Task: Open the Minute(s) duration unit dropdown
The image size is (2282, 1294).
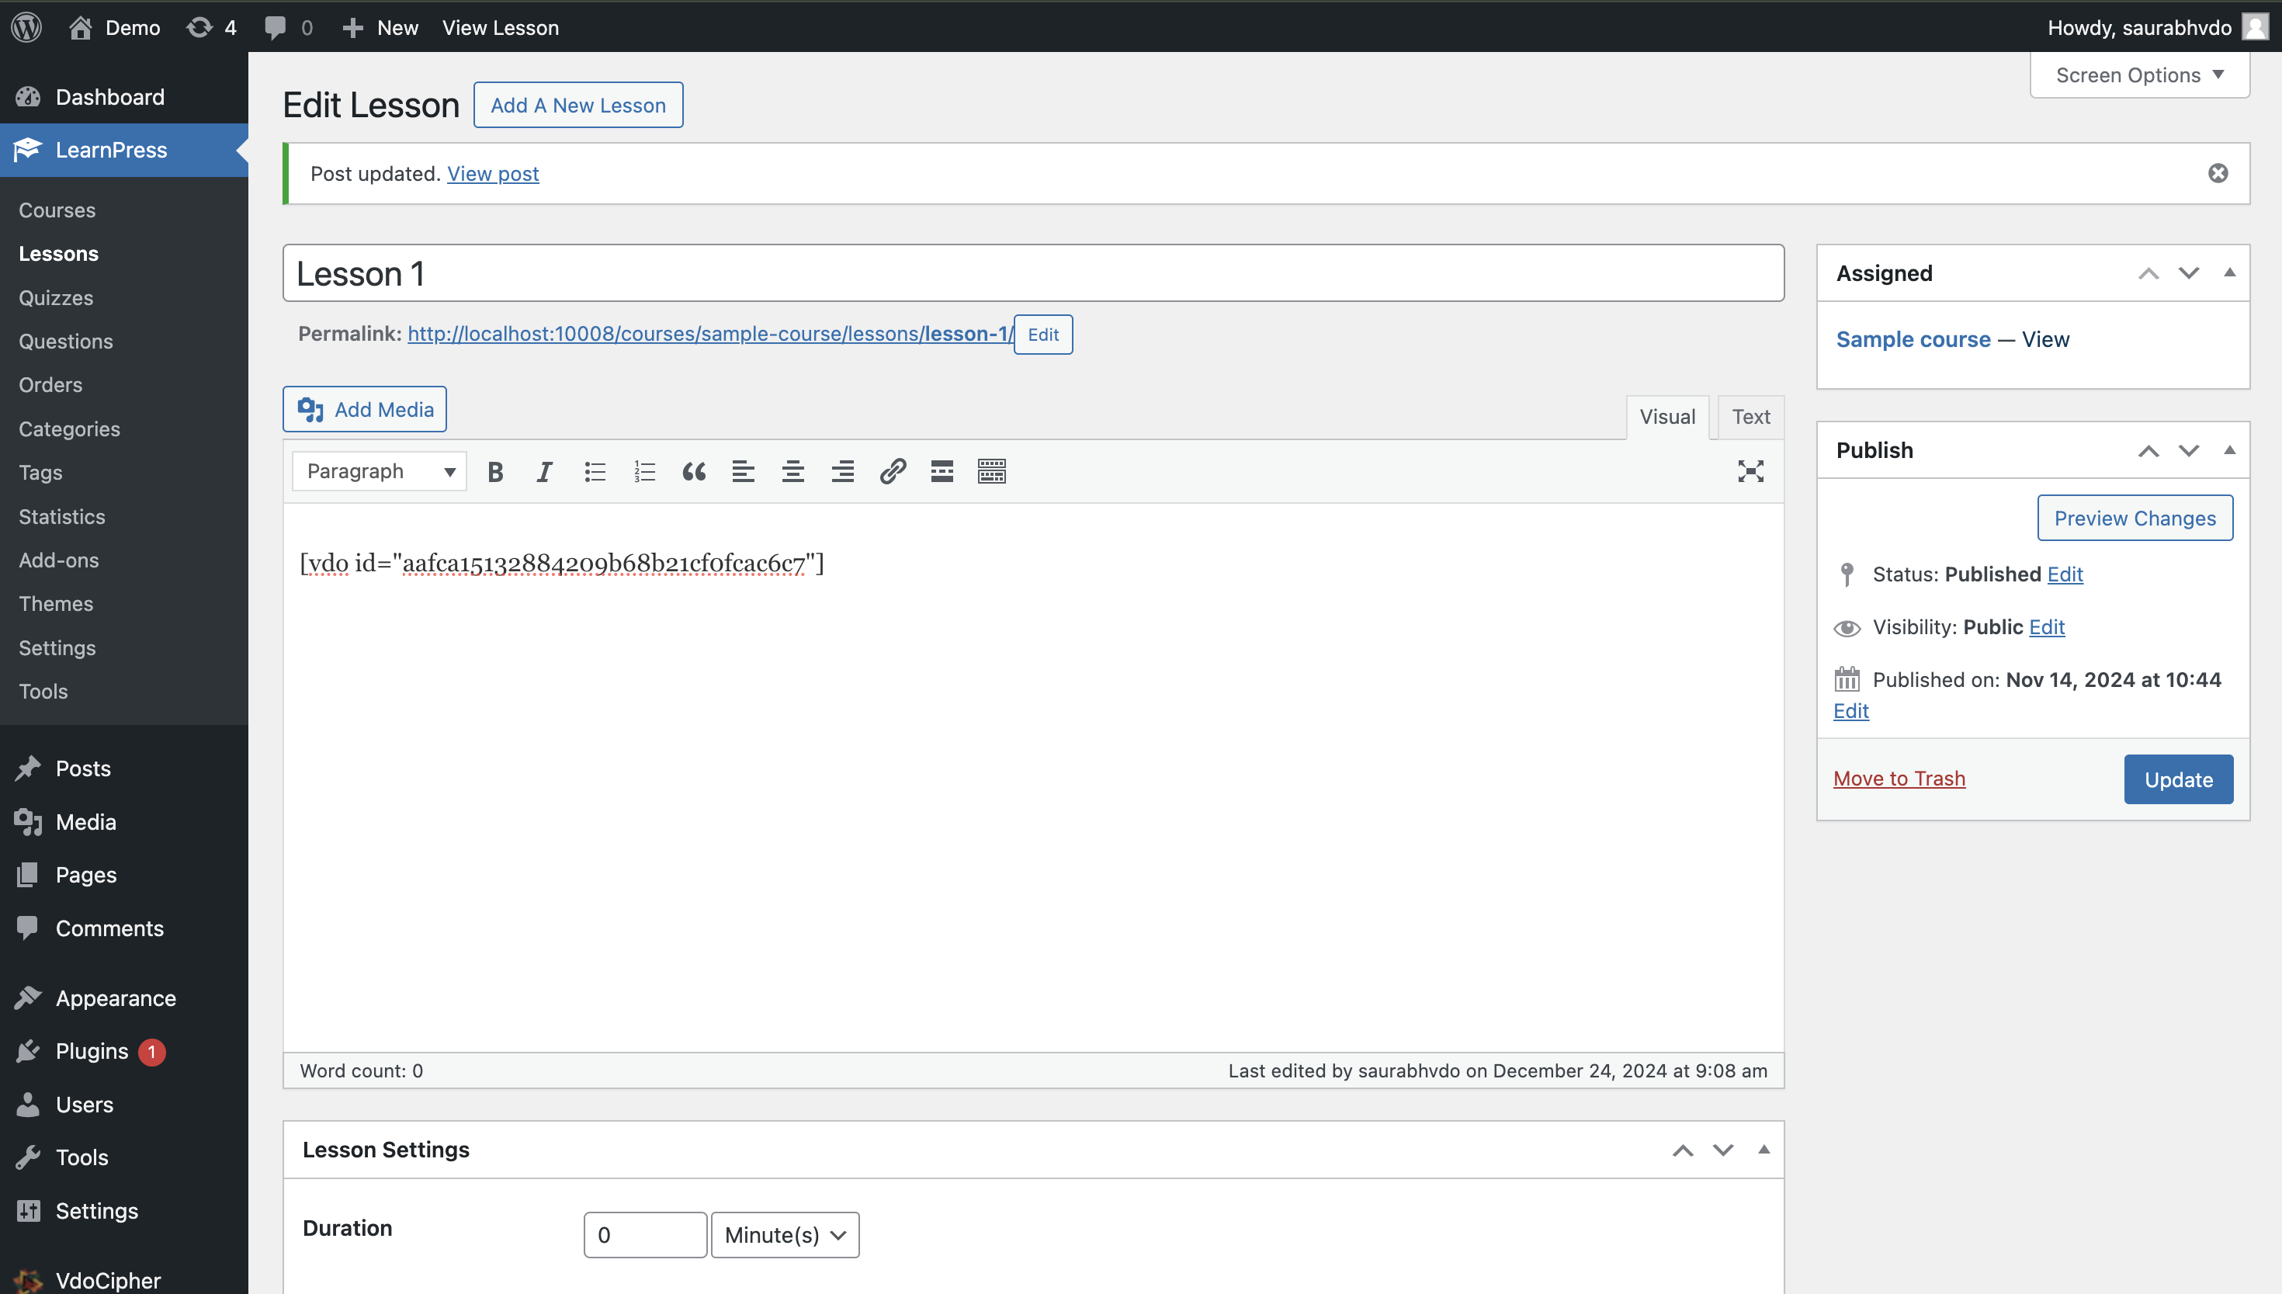Action: click(784, 1234)
